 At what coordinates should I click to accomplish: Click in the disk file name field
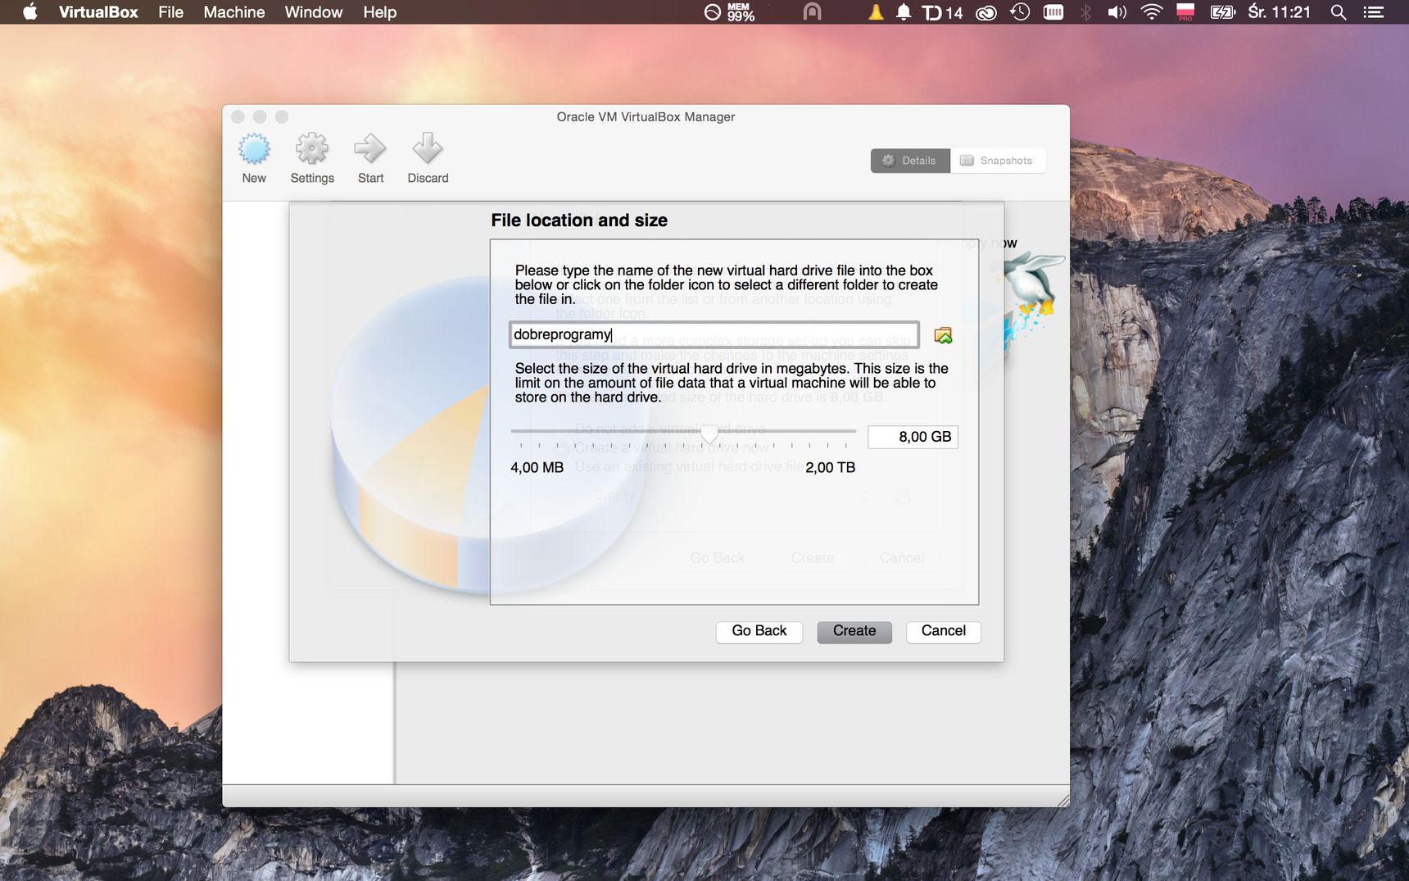714,334
